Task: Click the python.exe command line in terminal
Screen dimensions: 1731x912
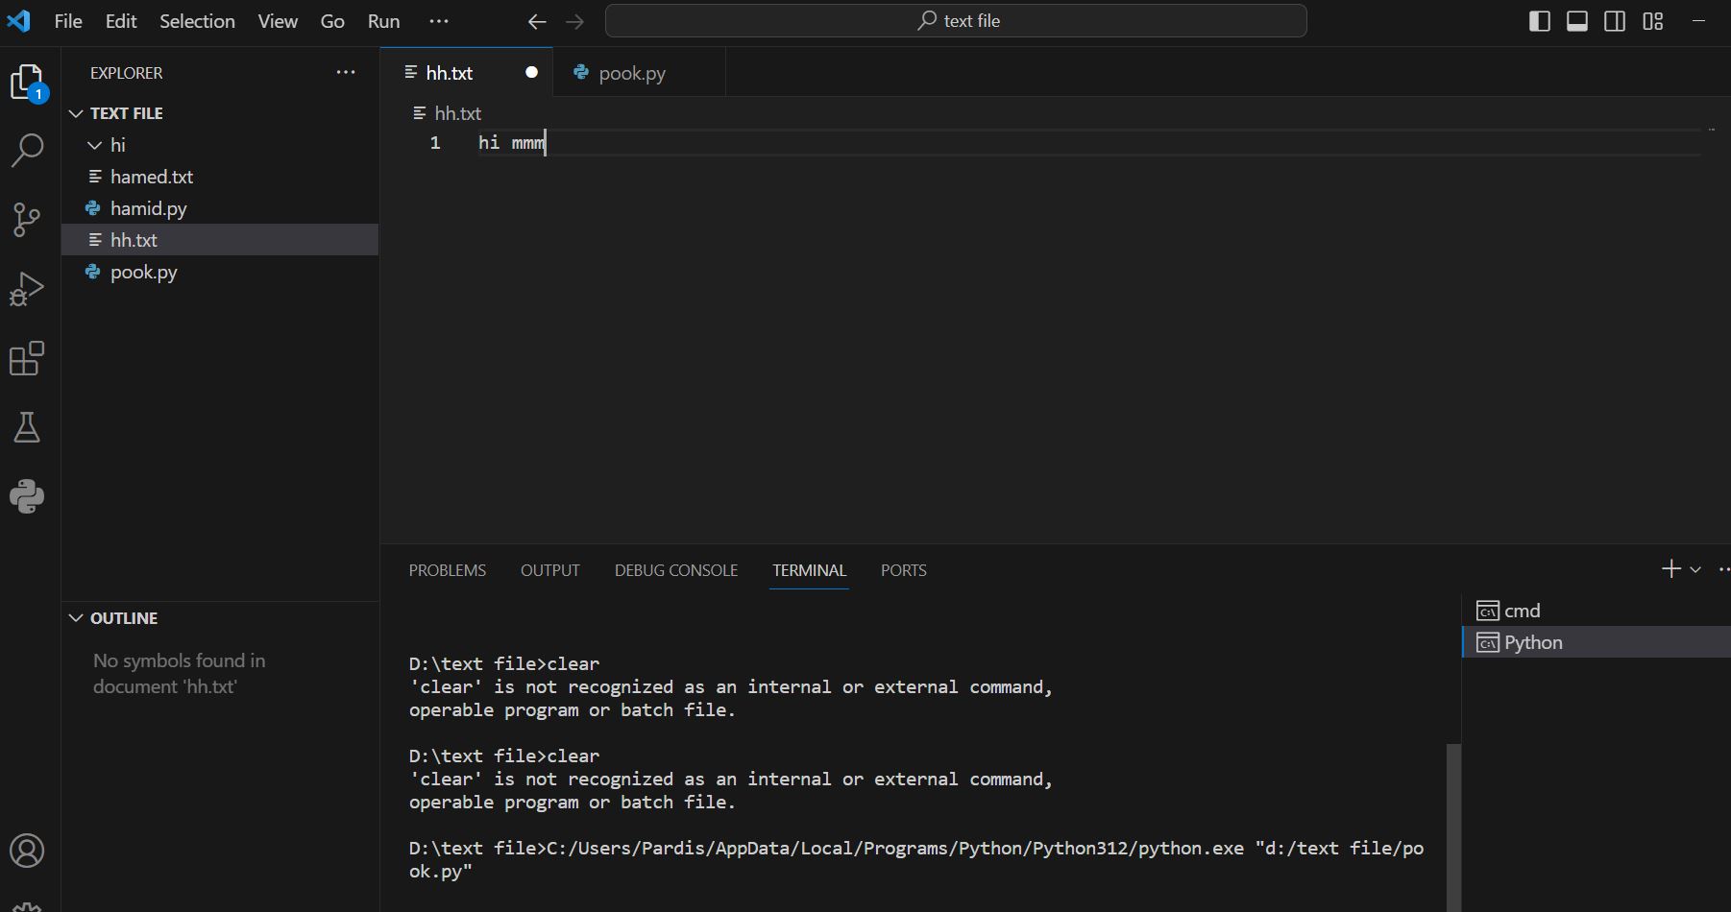Action: pyautogui.click(x=916, y=859)
